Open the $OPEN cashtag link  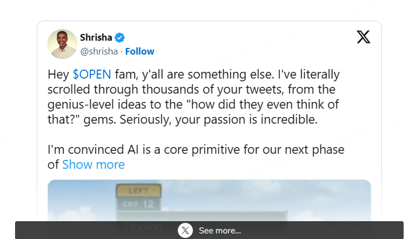92,74
